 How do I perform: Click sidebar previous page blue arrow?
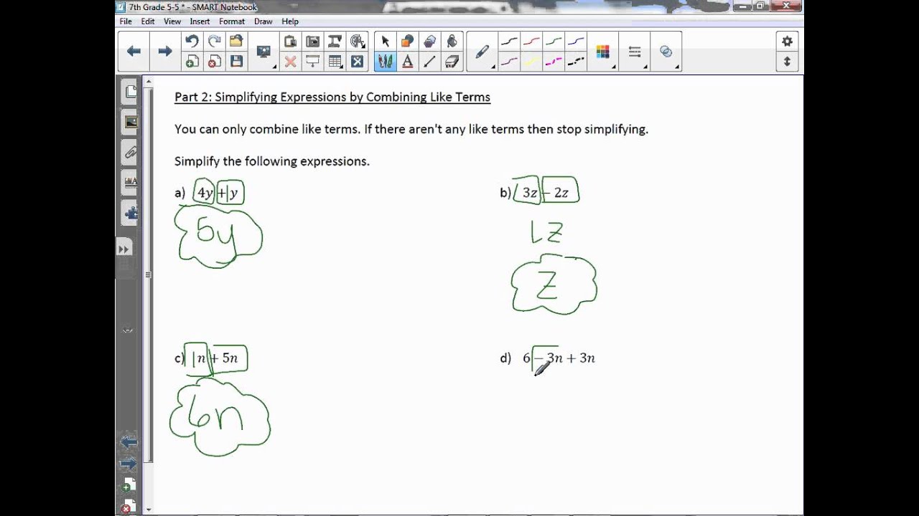click(129, 442)
